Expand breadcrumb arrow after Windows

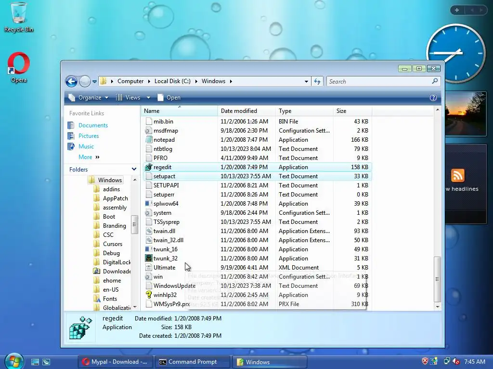coord(231,82)
